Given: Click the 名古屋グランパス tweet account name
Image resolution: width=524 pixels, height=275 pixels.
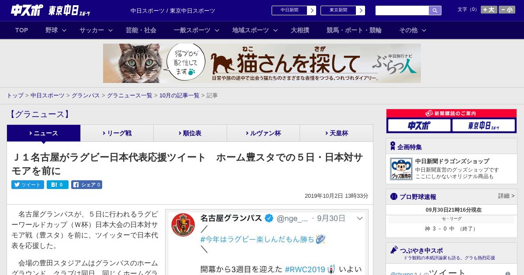Looking at the screenshot, I should click(x=231, y=218).
